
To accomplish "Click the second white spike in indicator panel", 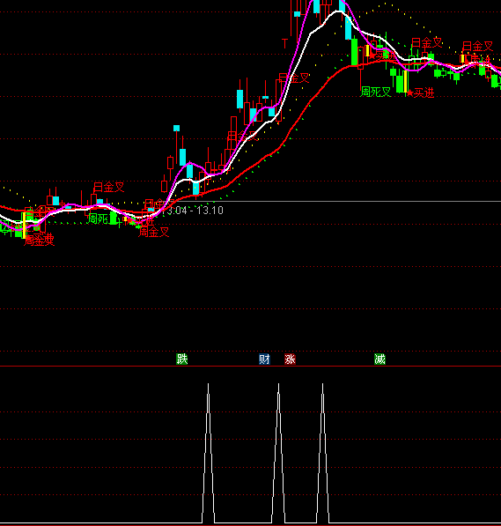I will click(x=278, y=453).
